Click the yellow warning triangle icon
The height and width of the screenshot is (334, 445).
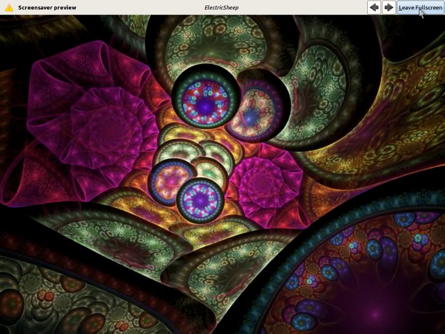click(x=9, y=7)
